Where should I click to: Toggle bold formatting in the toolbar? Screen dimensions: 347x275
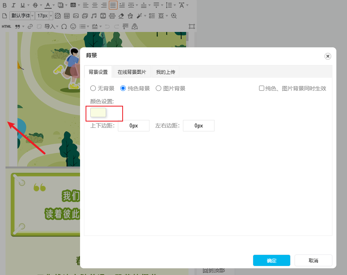point(5,5)
